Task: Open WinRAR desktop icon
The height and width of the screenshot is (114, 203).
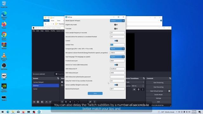Action: 4,46
